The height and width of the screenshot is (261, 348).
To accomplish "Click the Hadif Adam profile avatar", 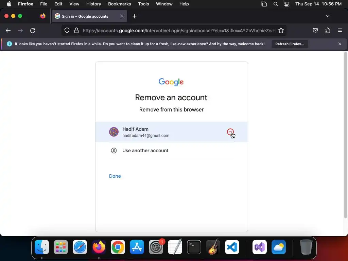I will tap(114, 132).
